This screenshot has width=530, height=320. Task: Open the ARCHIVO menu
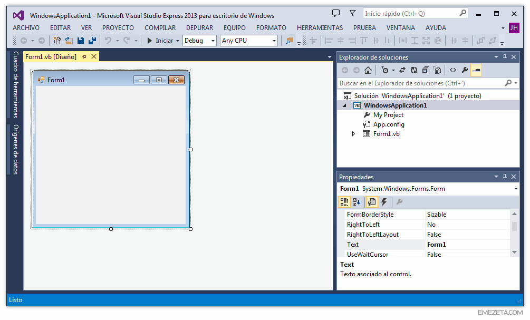(26, 28)
